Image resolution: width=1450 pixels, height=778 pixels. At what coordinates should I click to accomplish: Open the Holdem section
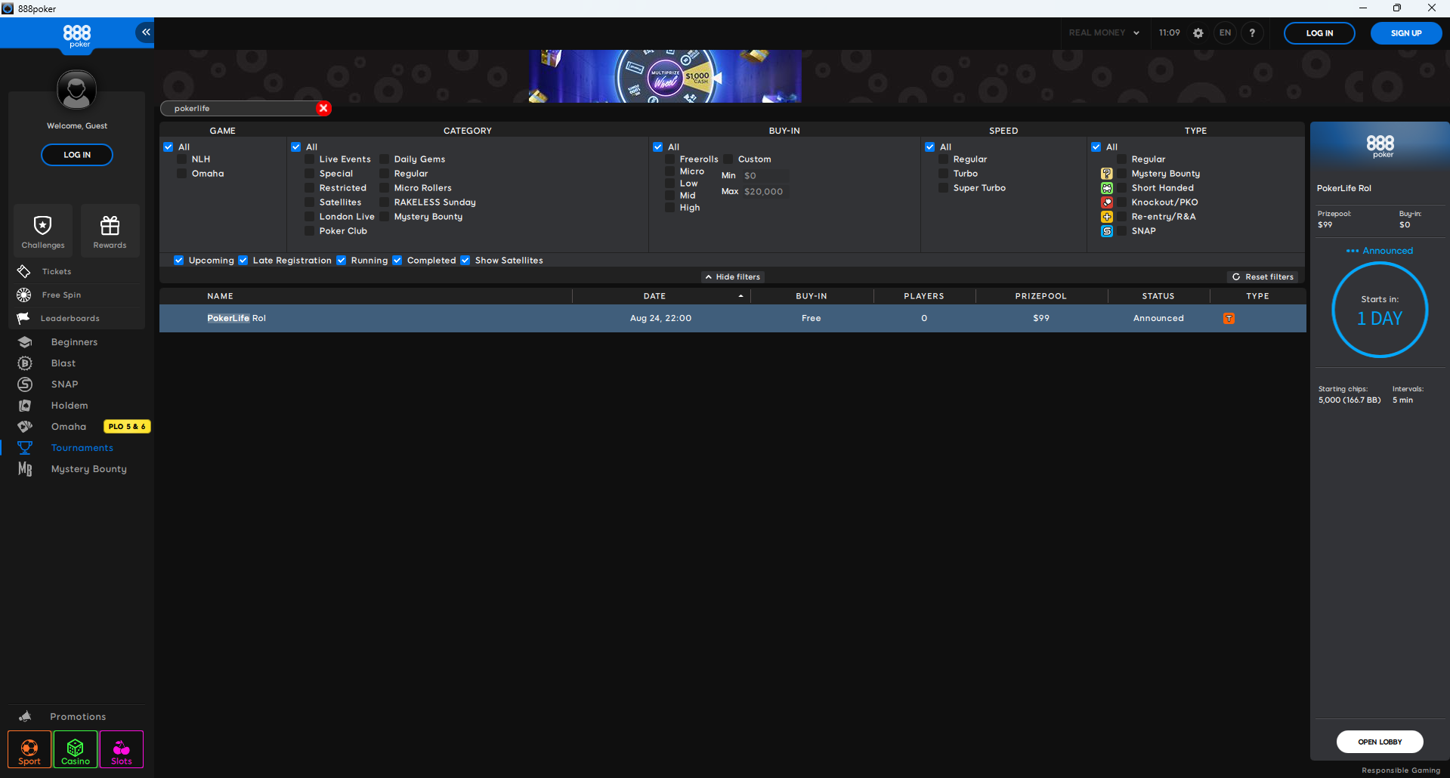[70, 406]
